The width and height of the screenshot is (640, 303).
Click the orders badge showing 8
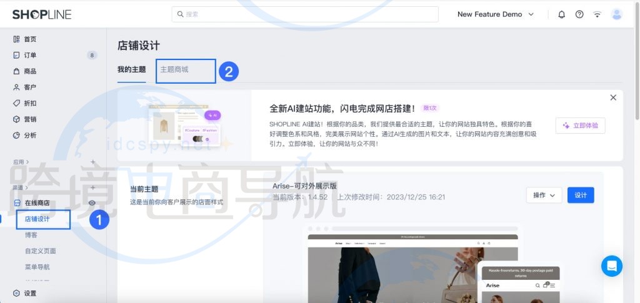tap(92, 55)
